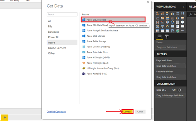Select the Stacked bar chart visual
Viewport: 196px width, 121px height.
(x=157, y=13)
